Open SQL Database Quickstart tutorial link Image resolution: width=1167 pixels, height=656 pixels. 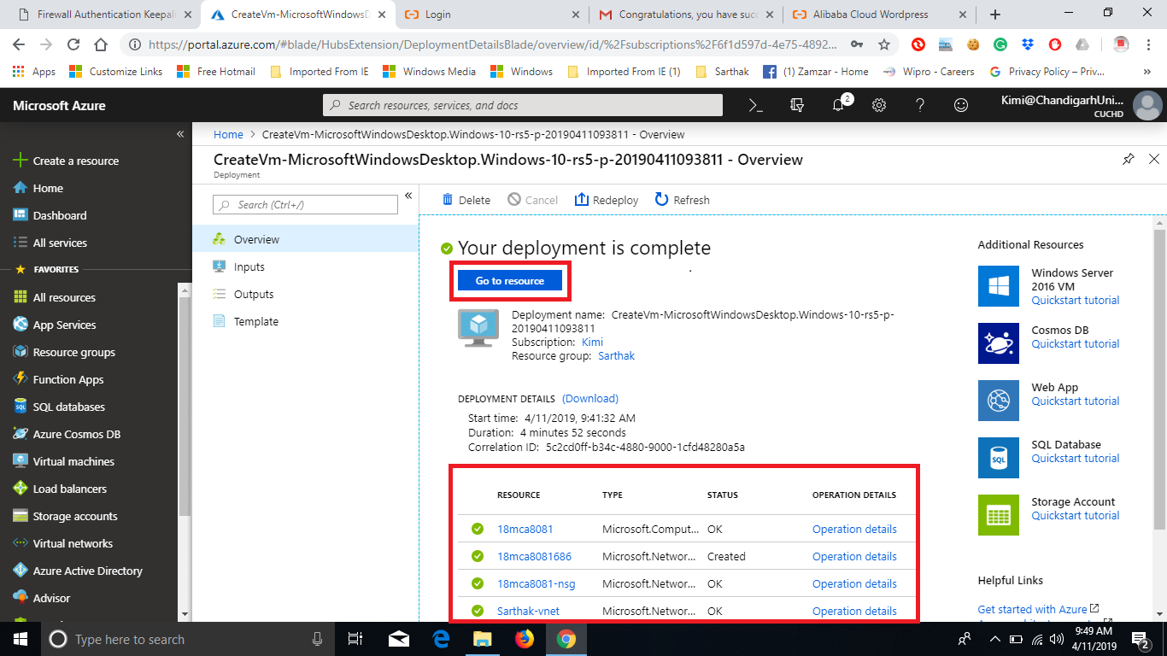pyautogui.click(x=1075, y=458)
